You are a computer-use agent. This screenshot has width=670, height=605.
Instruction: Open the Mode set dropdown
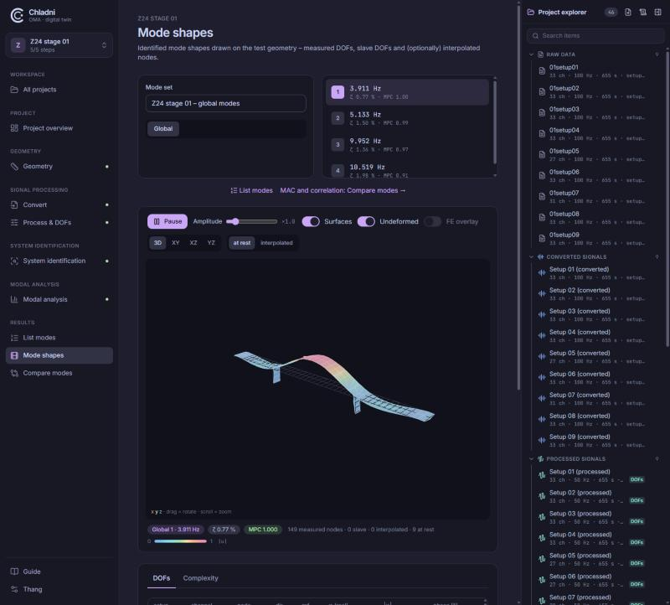click(x=225, y=103)
